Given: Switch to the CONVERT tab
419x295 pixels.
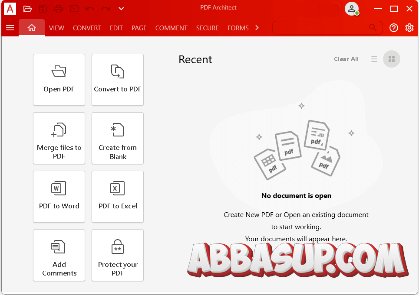Looking at the screenshot, I should [86, 28].
